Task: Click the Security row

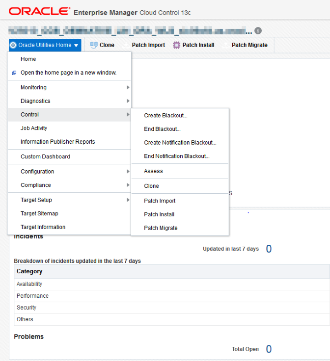Action: tap(172, 308)
